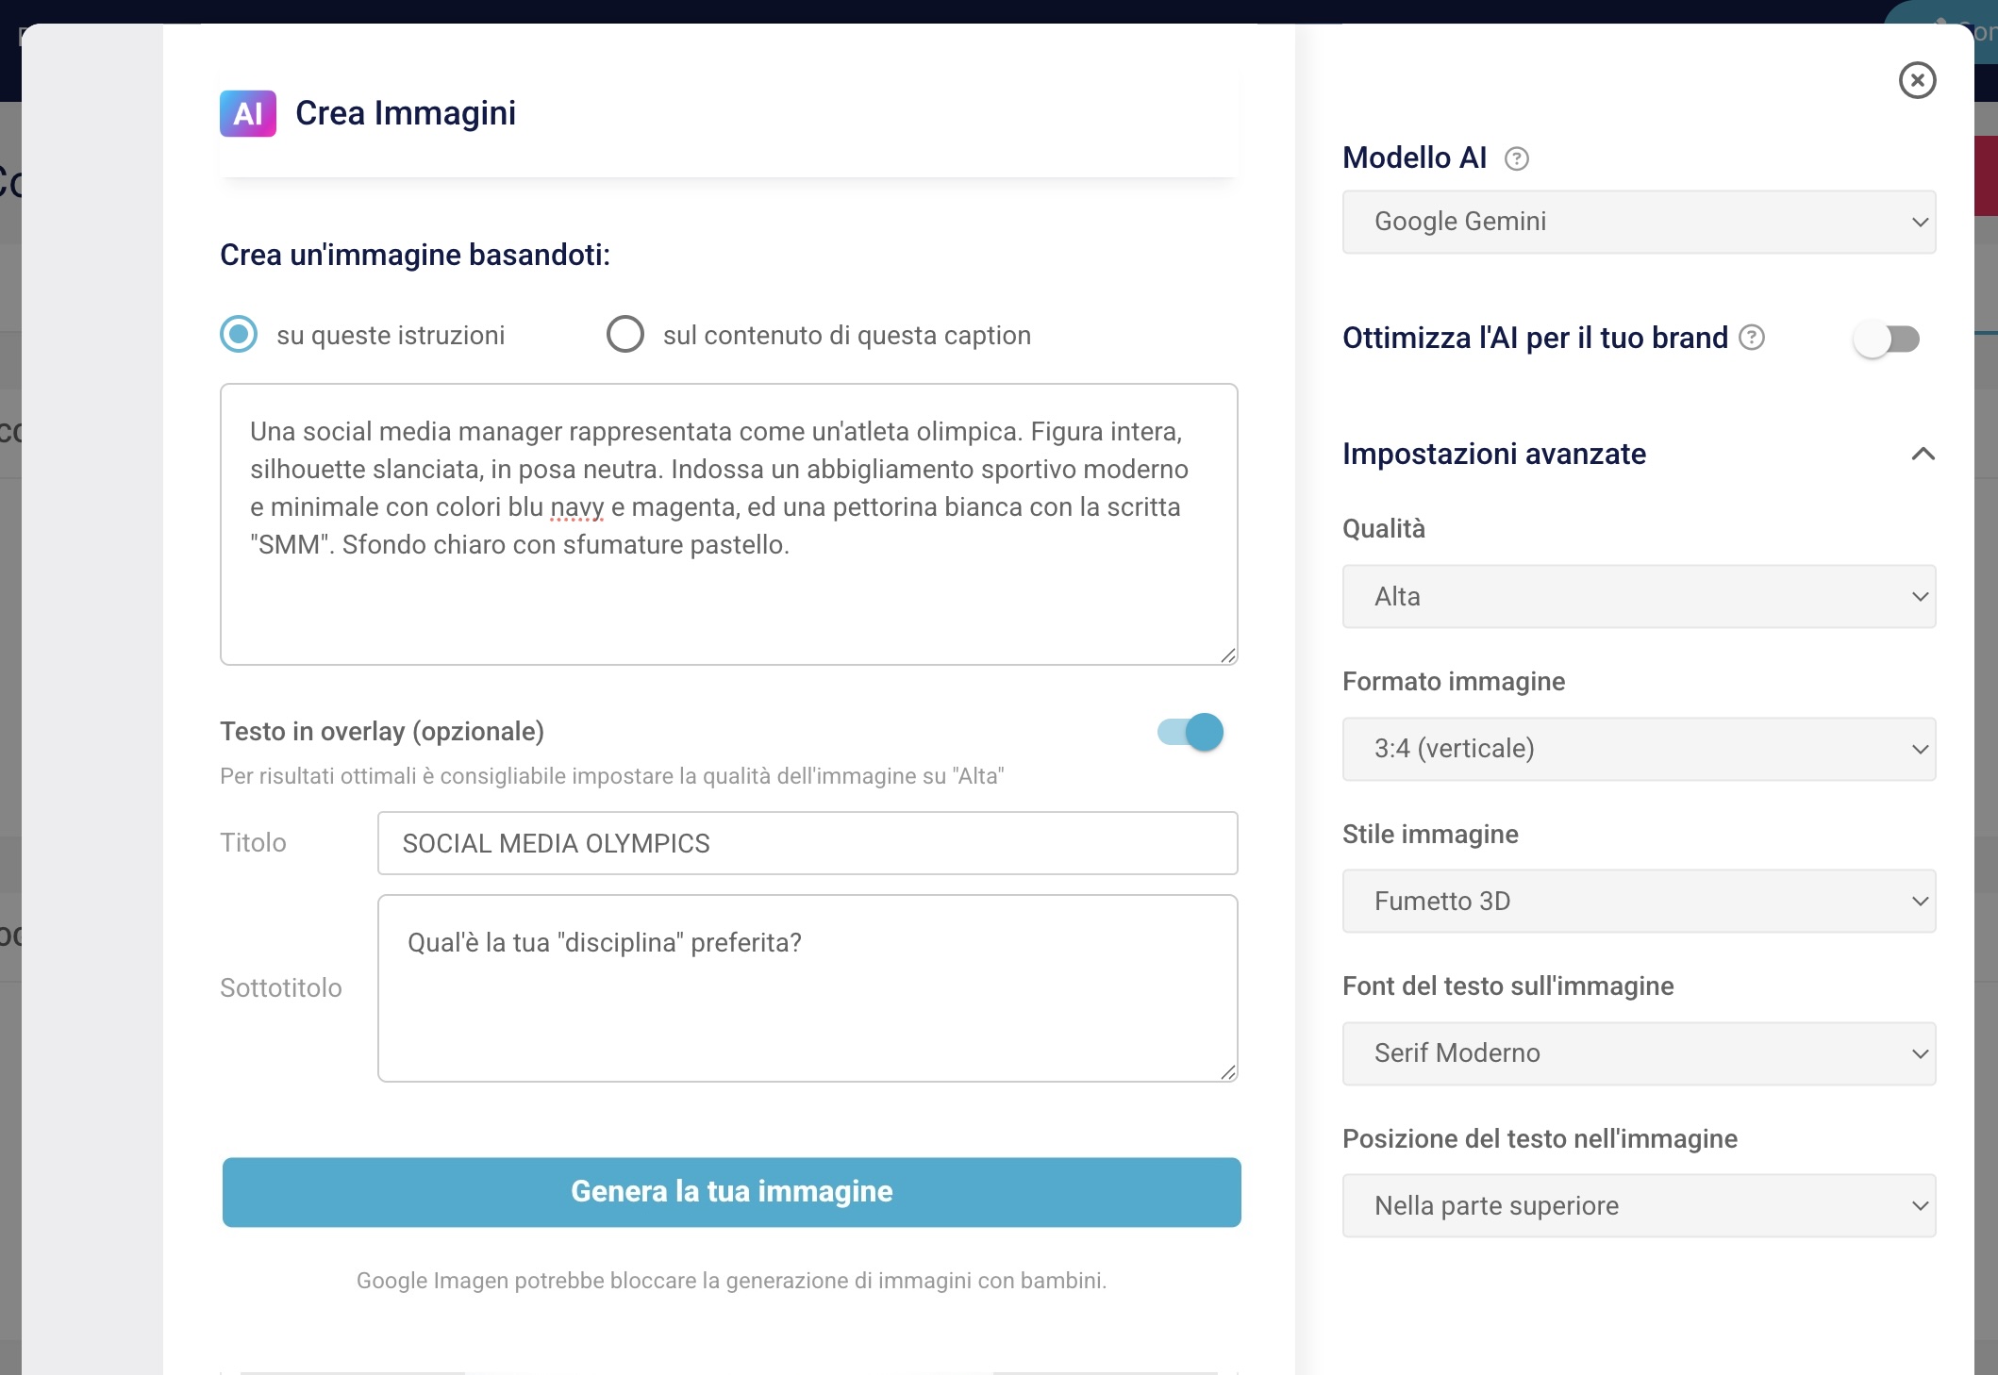Click the help icon beside brand optimization
Image resolution: width=1998 pixels, height=1375 pixels.
[1752, 338]
